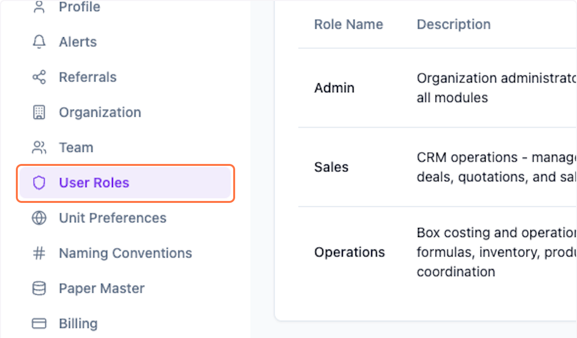This screenshot has height=338, width=577.
Task: Click the credit card icon for Billing
Action: 39,324
